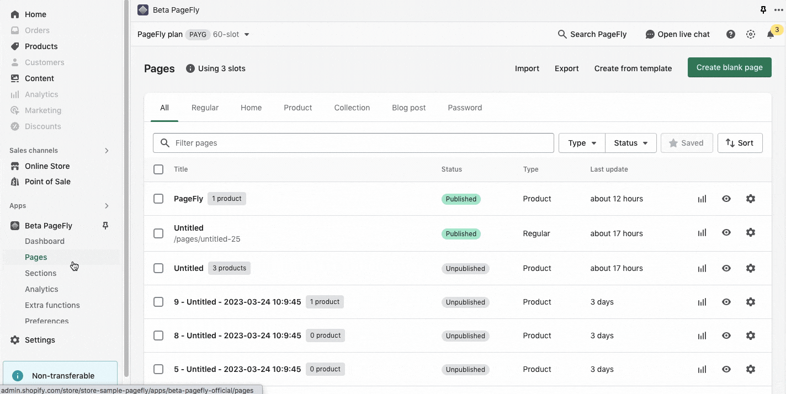Click Search PageFly
The width and height of the screenshot is (786, 394).
coord(592,34)
